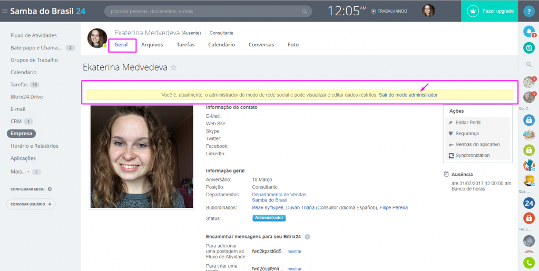Click Sair do modo administrador link

[408, 95]
